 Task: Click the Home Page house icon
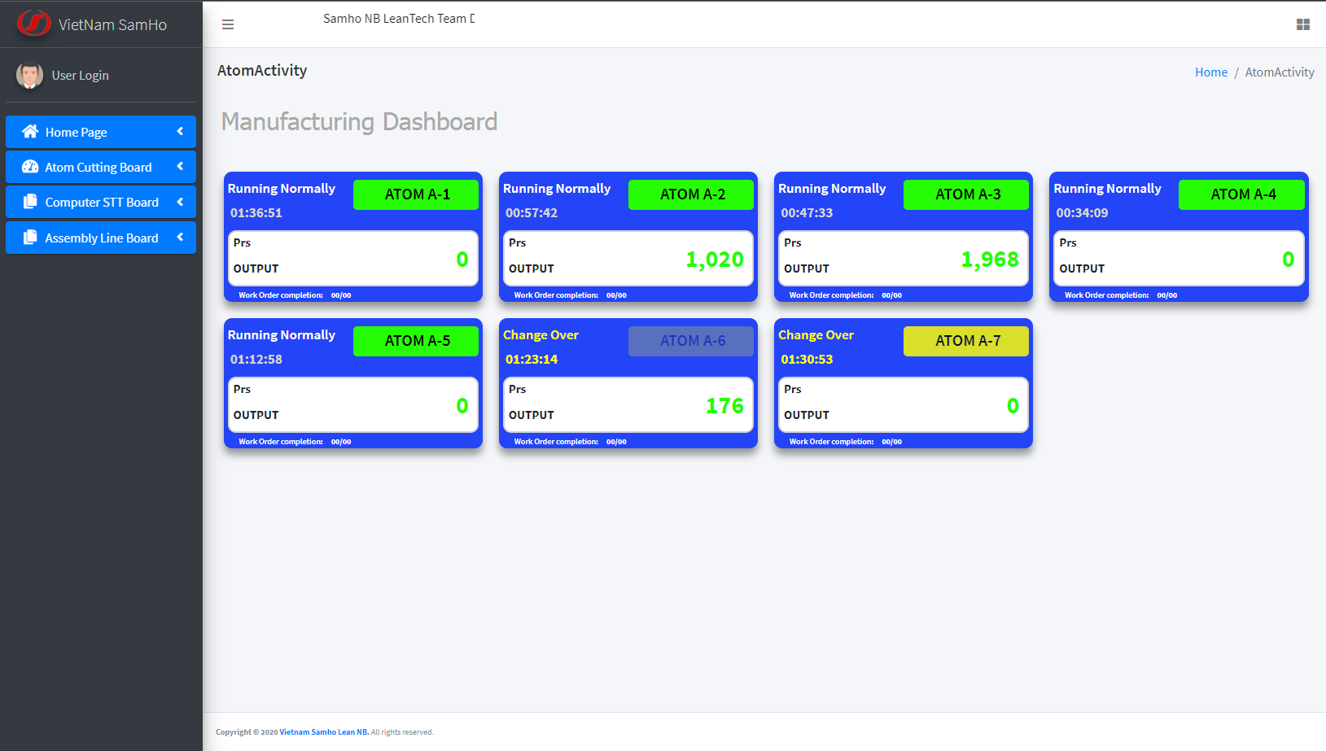point(30,132)
